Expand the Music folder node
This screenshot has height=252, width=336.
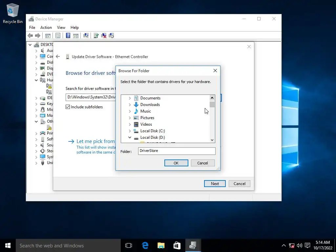(130, 111)
